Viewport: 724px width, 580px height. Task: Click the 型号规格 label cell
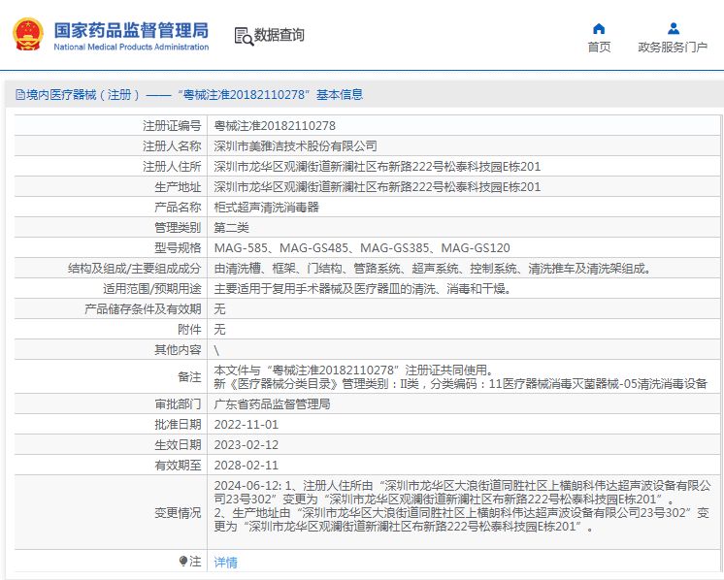[111, 247]
